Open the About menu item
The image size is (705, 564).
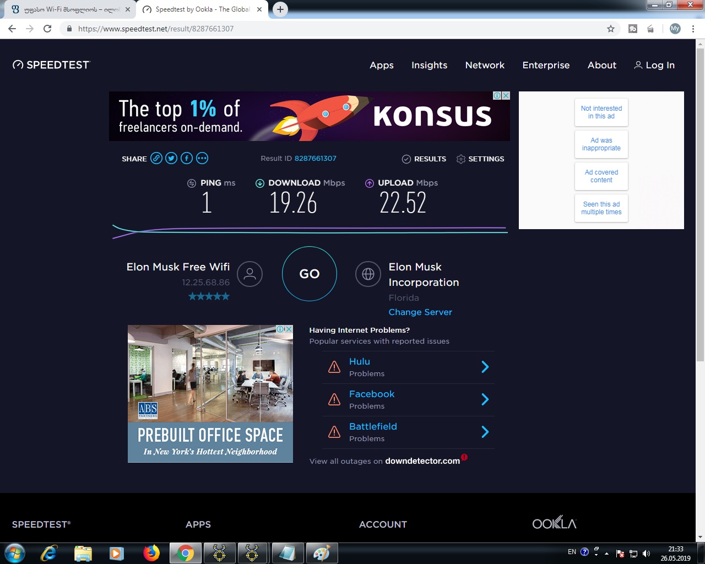(x=602, y=65)
